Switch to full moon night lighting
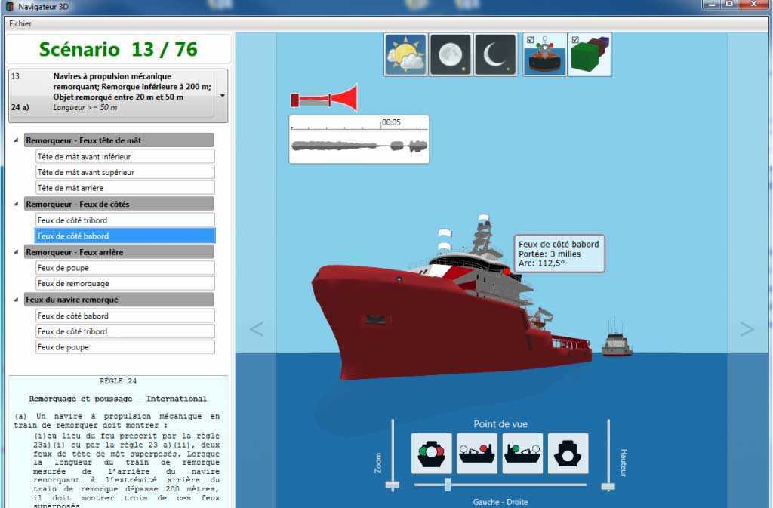Screen dimensions: 773x508 pos(451,54)
